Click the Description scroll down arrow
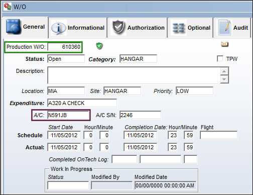 tap(224, 79)
